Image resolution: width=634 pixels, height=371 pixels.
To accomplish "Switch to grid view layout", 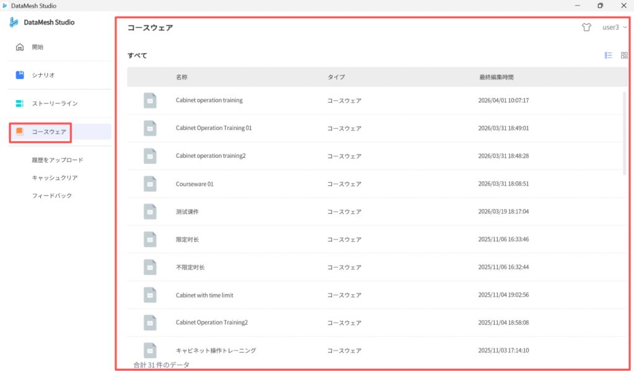I will click(x=624, y=55).
